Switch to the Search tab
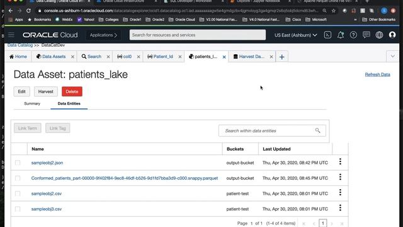403x227 pixels. pyautogui.click(x=91, y=56)
